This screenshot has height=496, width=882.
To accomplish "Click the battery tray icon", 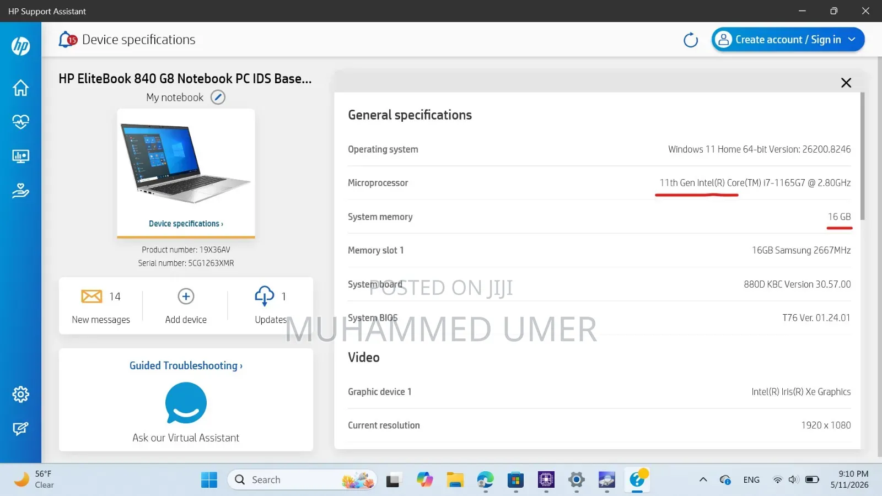I will coord(812,480).
